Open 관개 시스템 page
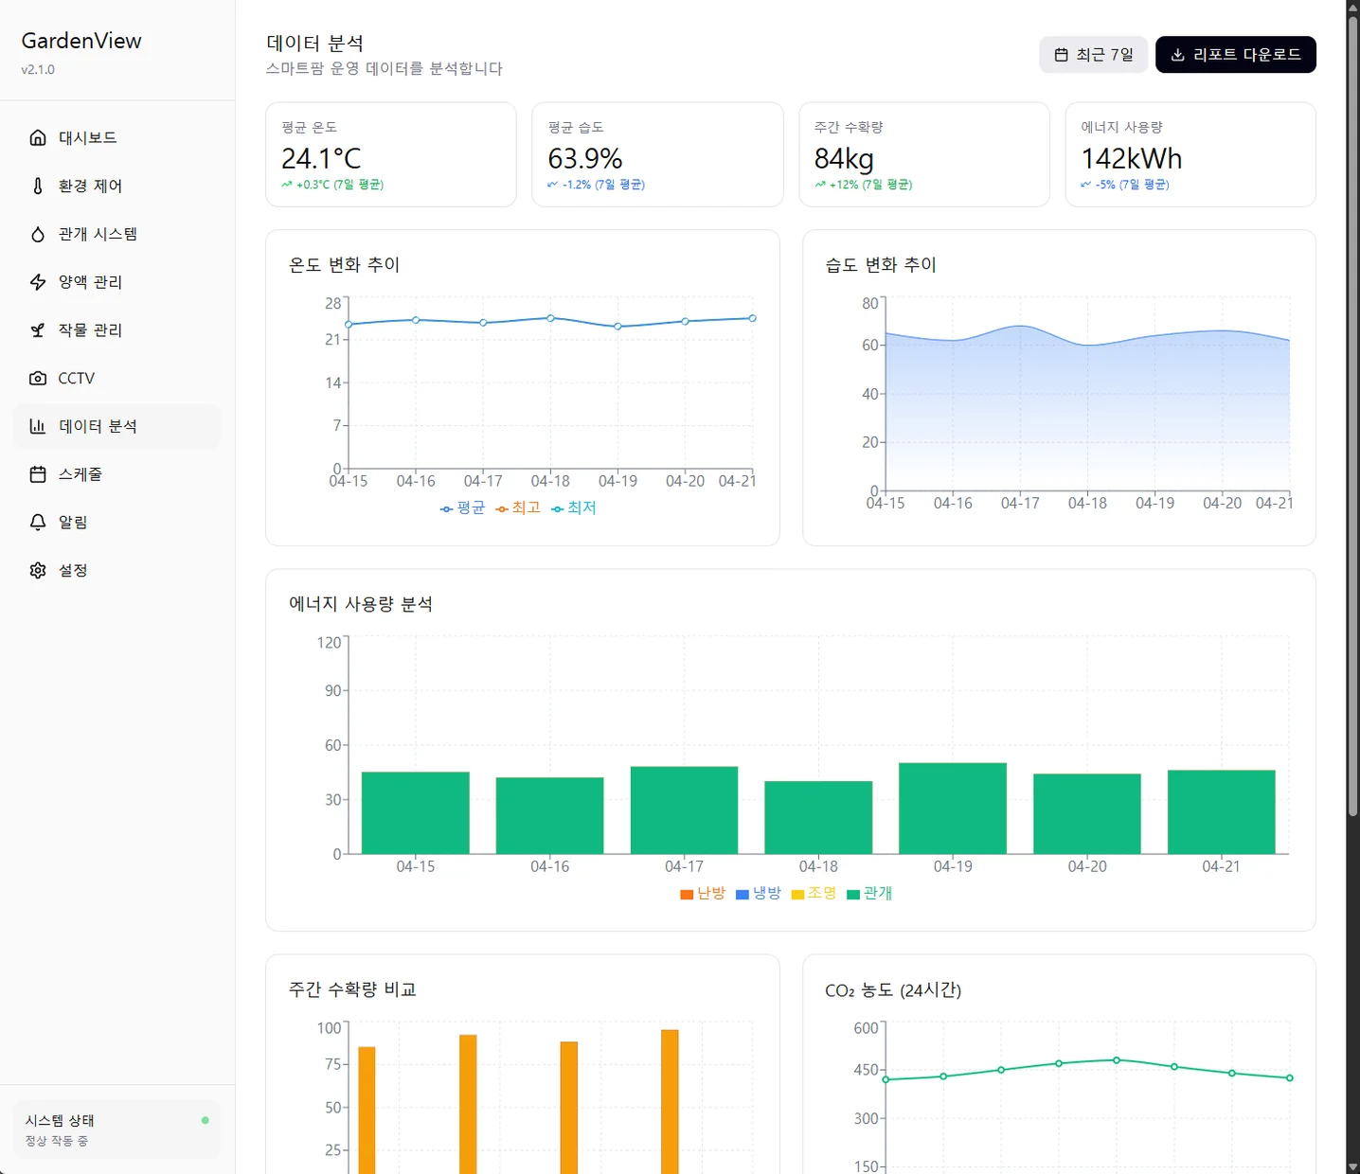 (x=117, y=234)
